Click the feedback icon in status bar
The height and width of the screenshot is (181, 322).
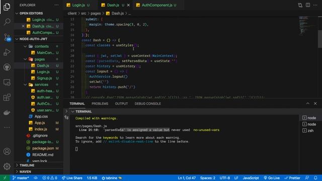tap(307, 178)
